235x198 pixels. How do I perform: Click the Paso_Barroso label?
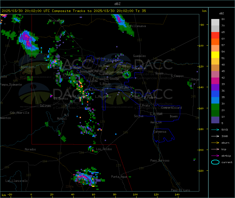coord(160,161)
